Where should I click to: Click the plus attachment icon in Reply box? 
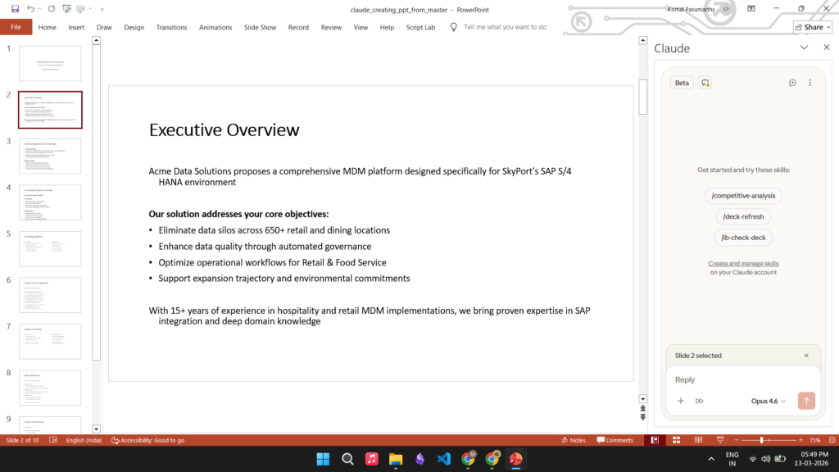[681, 401]
